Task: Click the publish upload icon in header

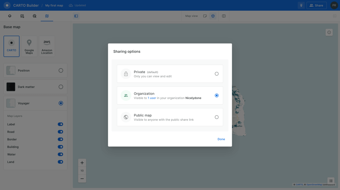Action: pos(301,6)
